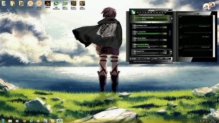Click the Core Clock slider

pos(148,40)
